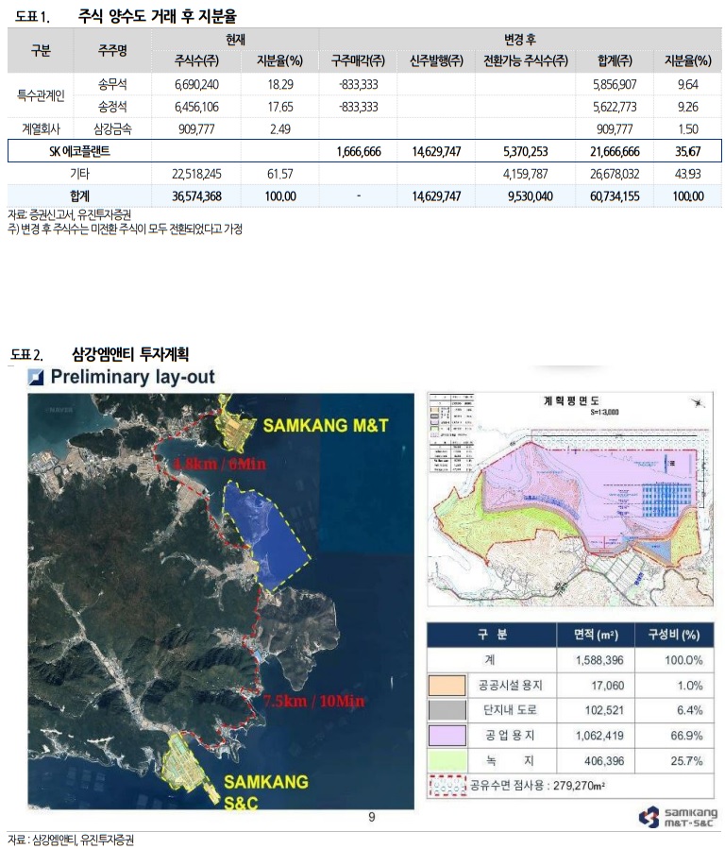Click the value 5,622,773

615,107
